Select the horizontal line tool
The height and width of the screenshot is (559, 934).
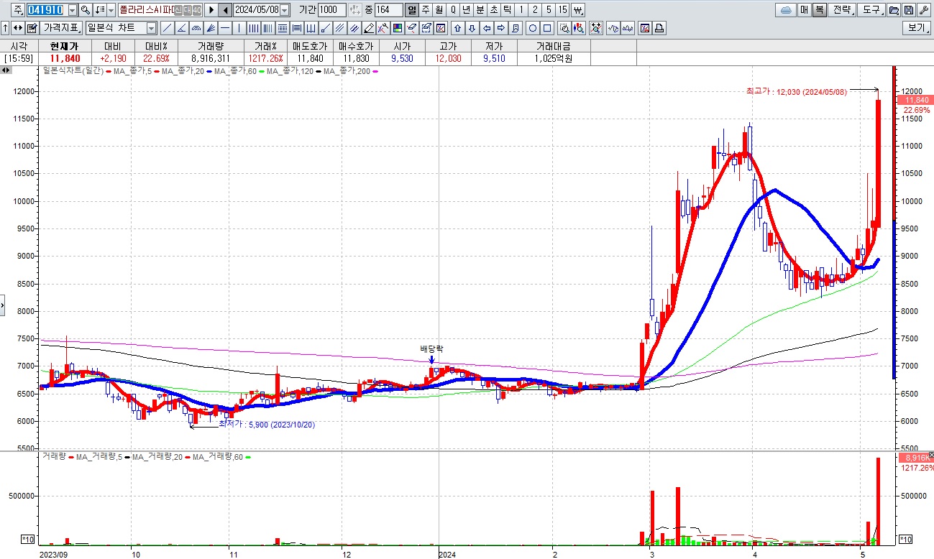tap(225, 28)
